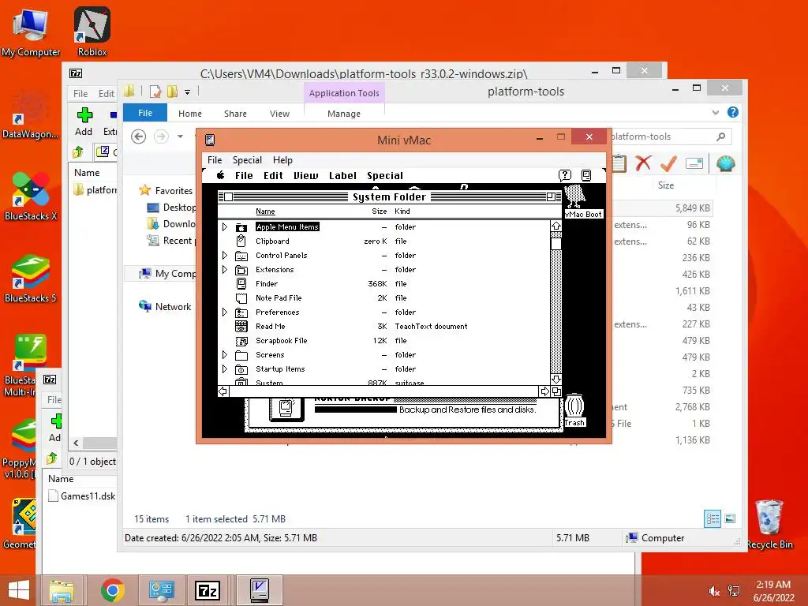Click the Size column header in Explorer
Image resolution: width=808 pixels, height=606 pixels.
tap(666, 185)
